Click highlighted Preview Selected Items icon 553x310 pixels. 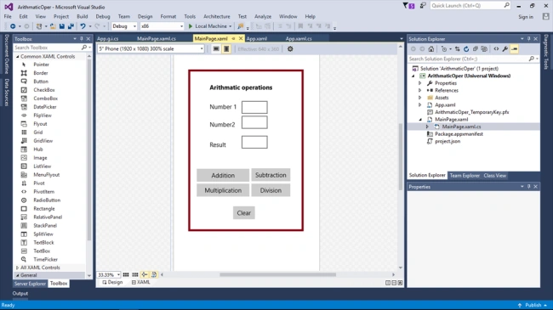tap(514, 49)
